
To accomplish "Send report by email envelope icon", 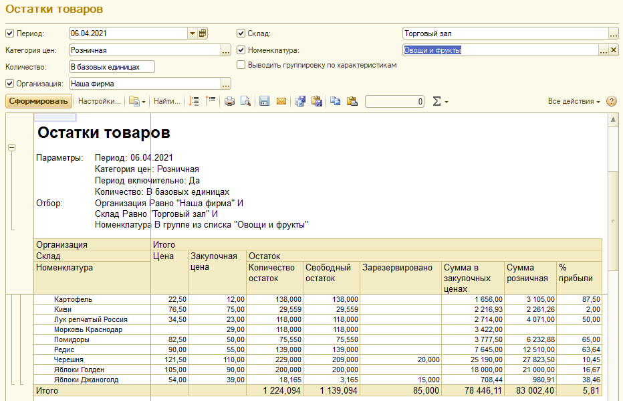I will (281, 102).
